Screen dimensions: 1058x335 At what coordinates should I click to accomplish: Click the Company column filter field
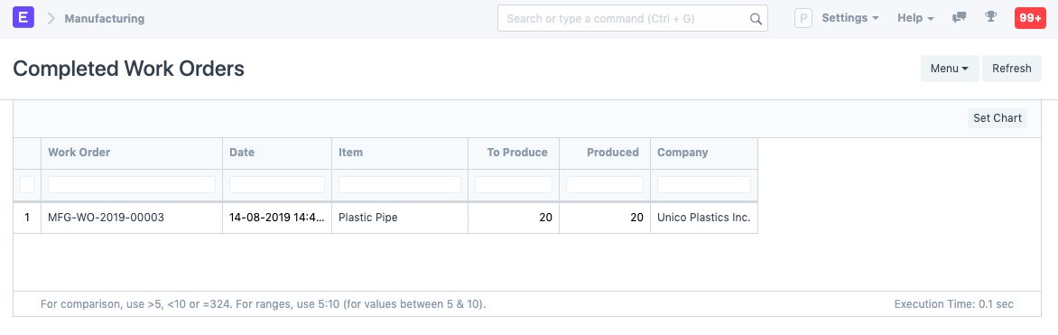tap(704, 184)
